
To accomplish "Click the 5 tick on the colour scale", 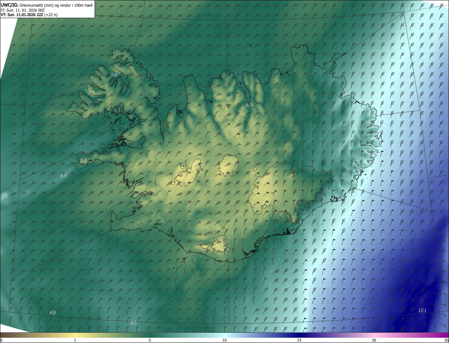I will coord(150,340).
